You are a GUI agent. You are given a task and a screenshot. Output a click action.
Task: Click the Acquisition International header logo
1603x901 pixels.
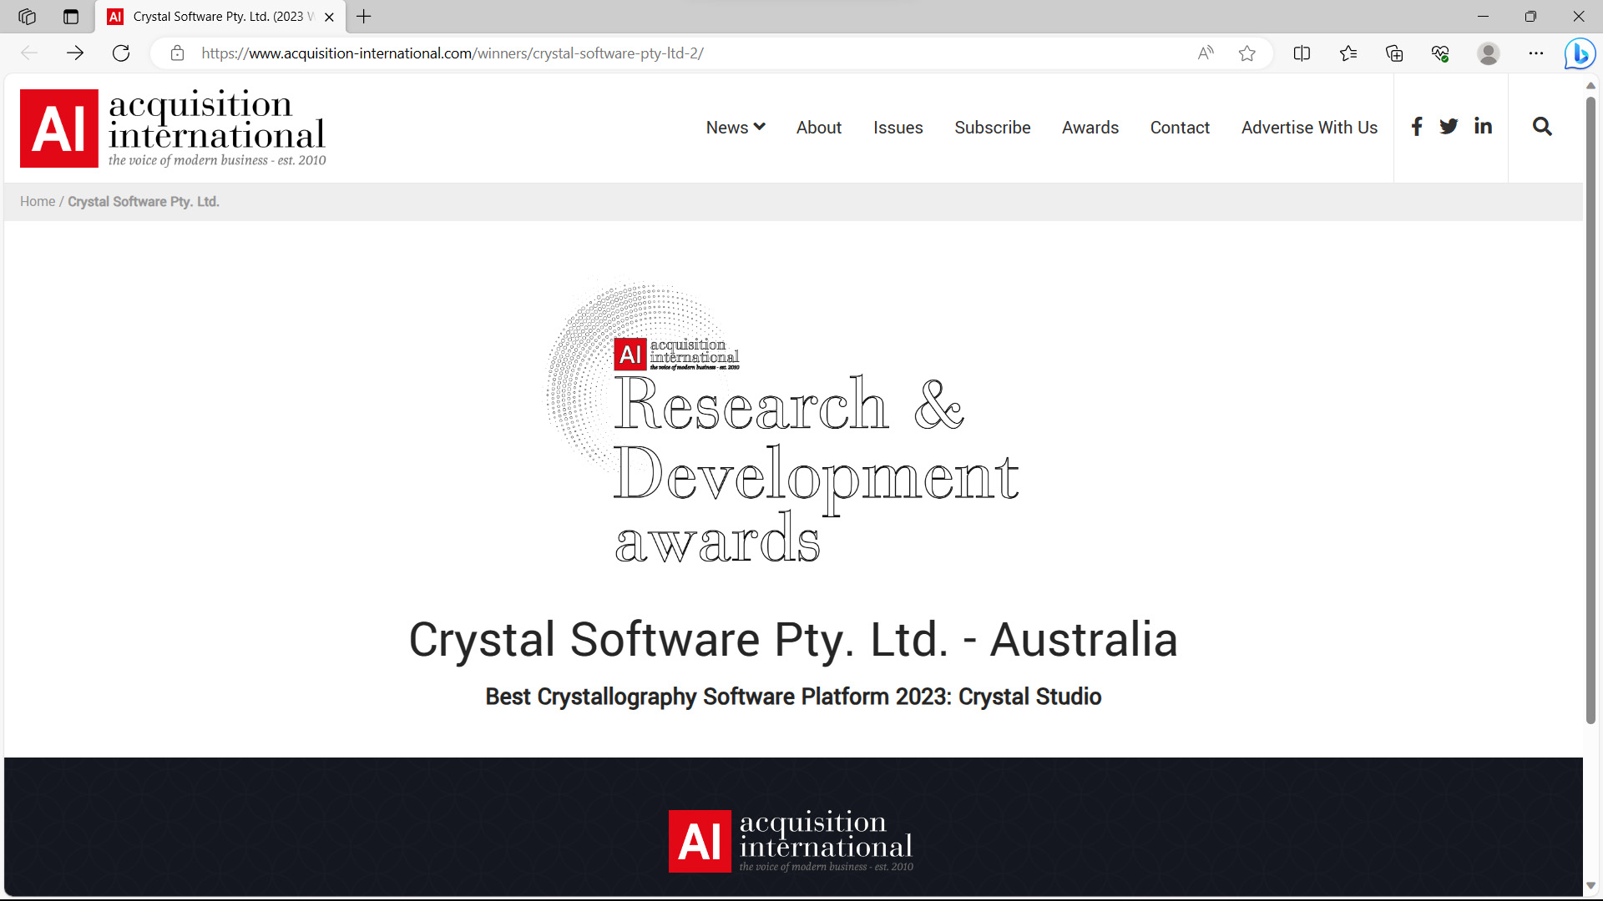tap(173, 128)
